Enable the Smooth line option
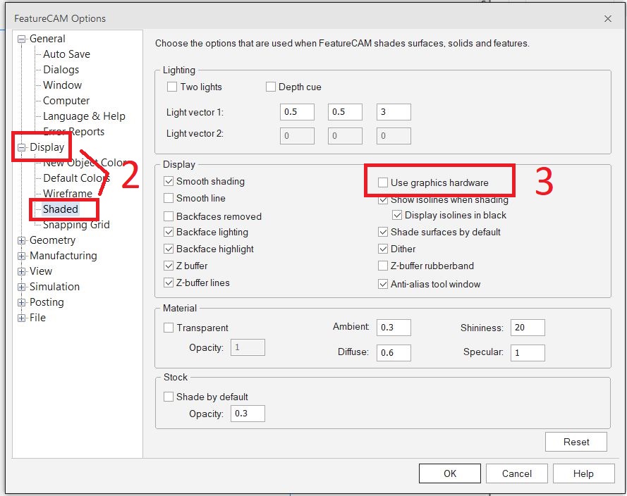This screenshot has width=627, height=496. tap(169, 198)
